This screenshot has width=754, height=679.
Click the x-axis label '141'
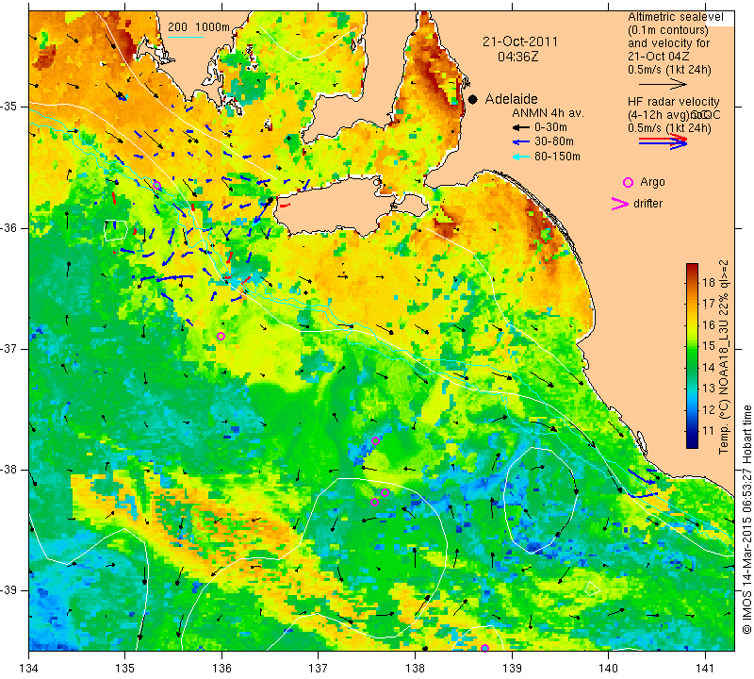[705, 668]
